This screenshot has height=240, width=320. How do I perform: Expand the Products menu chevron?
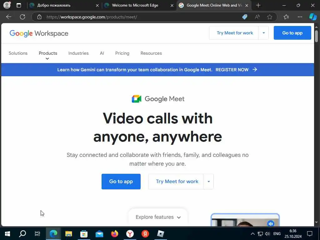(47, 58)
